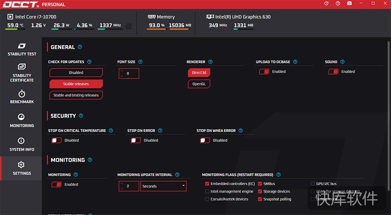The image size is (391, 215).
Task: Take a screenshot with the camera icon
Action: tap(349, 3)
